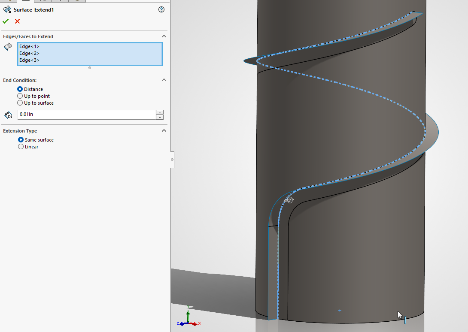This screenshot has height=332, width=468.
Task: Click the panel collapse splitter handle
Action: coord(172,160)
